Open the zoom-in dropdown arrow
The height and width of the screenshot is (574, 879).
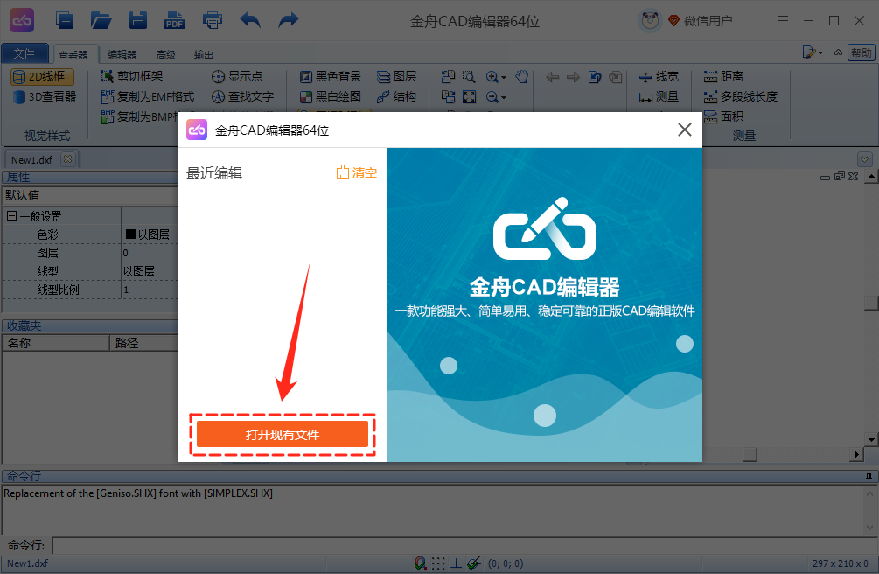click(x=504, y=77)
